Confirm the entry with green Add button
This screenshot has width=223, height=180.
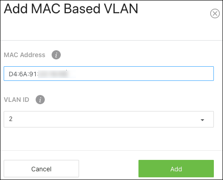176,169
